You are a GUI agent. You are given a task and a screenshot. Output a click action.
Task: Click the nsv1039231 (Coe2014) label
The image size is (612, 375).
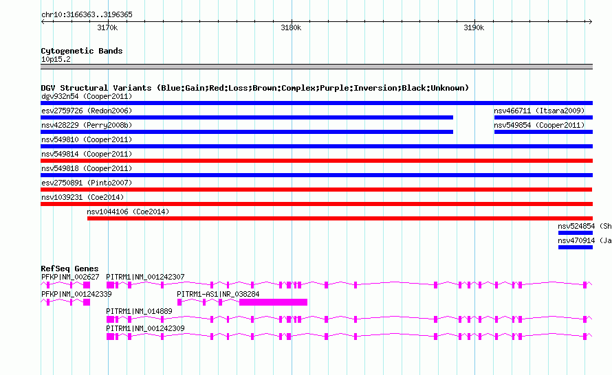click(x=83, y=197)
